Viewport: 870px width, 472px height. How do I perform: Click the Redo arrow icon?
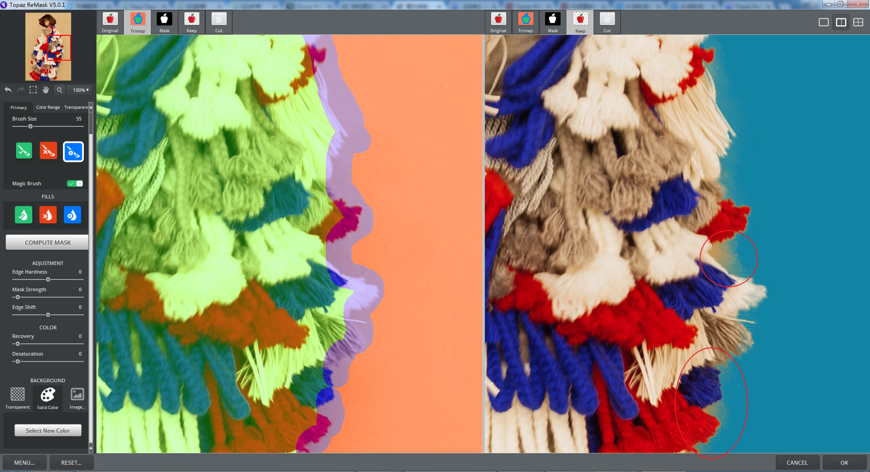pos(20,90)
